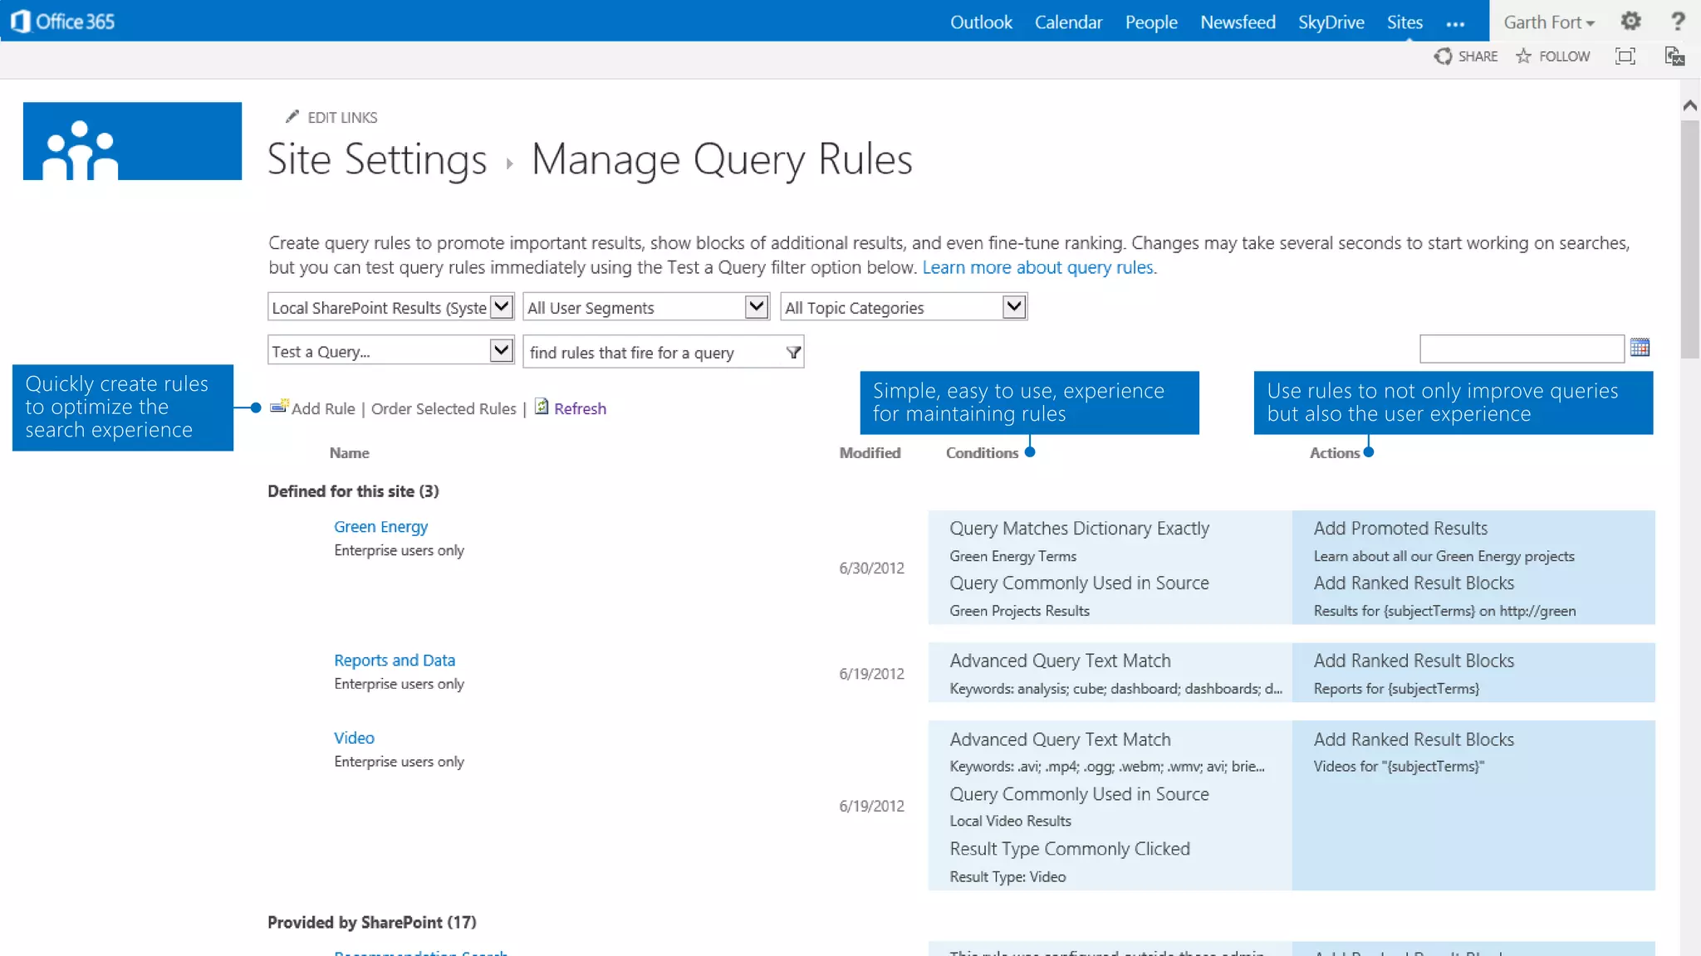Open the calendar date picker icon
Viewport: 1701px width, 956px height.
(x=1640, y=348)
